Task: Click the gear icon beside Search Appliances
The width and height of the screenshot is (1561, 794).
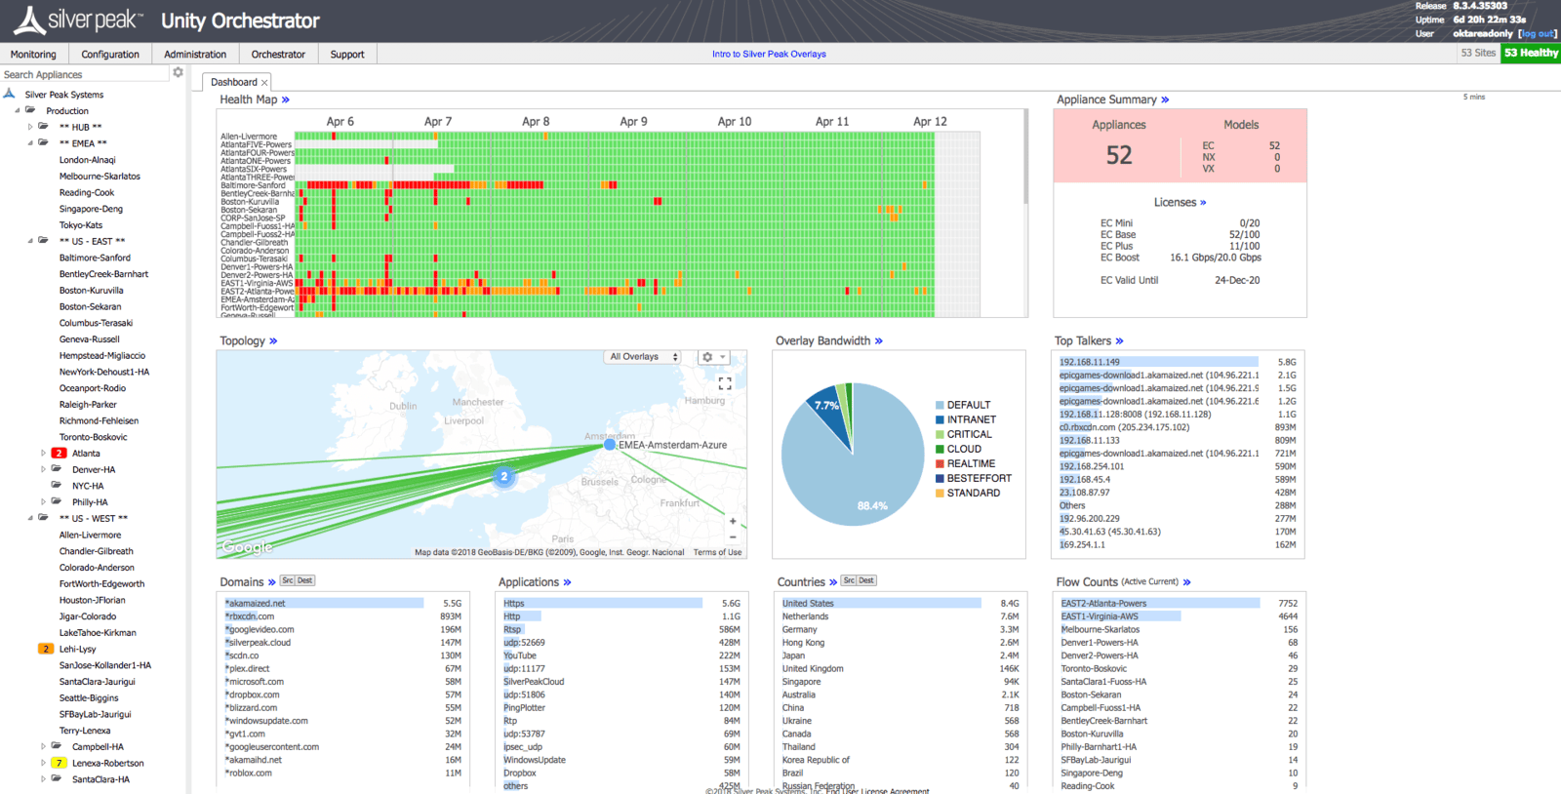Action: (178, 73)
